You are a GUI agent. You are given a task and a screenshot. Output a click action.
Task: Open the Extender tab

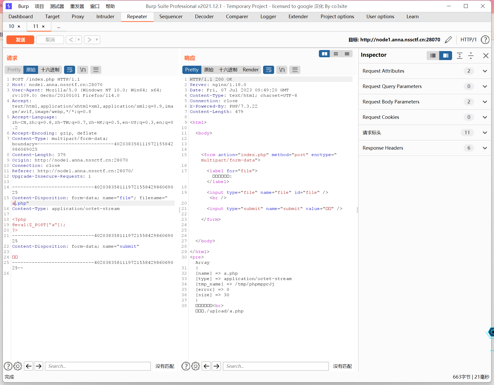pos(298,17)
